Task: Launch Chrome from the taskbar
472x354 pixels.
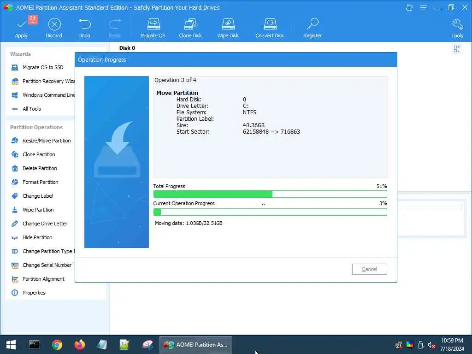Action: [57, 345]
